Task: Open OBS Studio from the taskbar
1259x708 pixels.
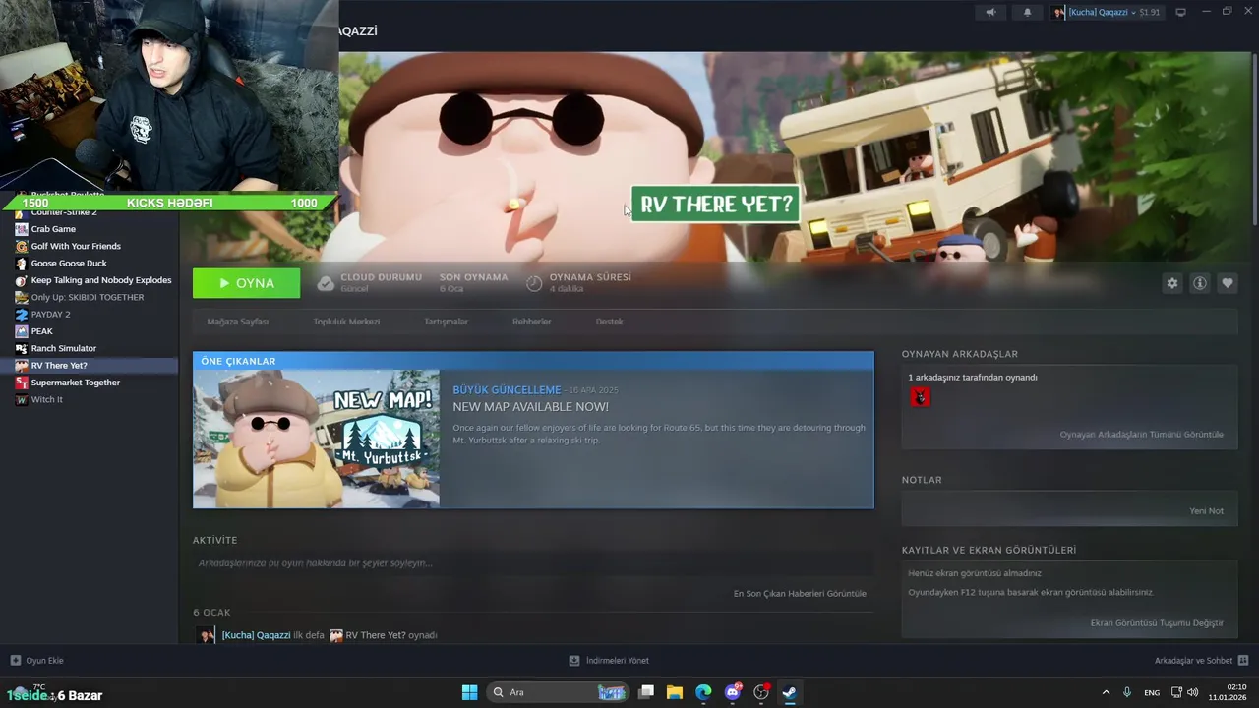Action: [x=761, y=692]
